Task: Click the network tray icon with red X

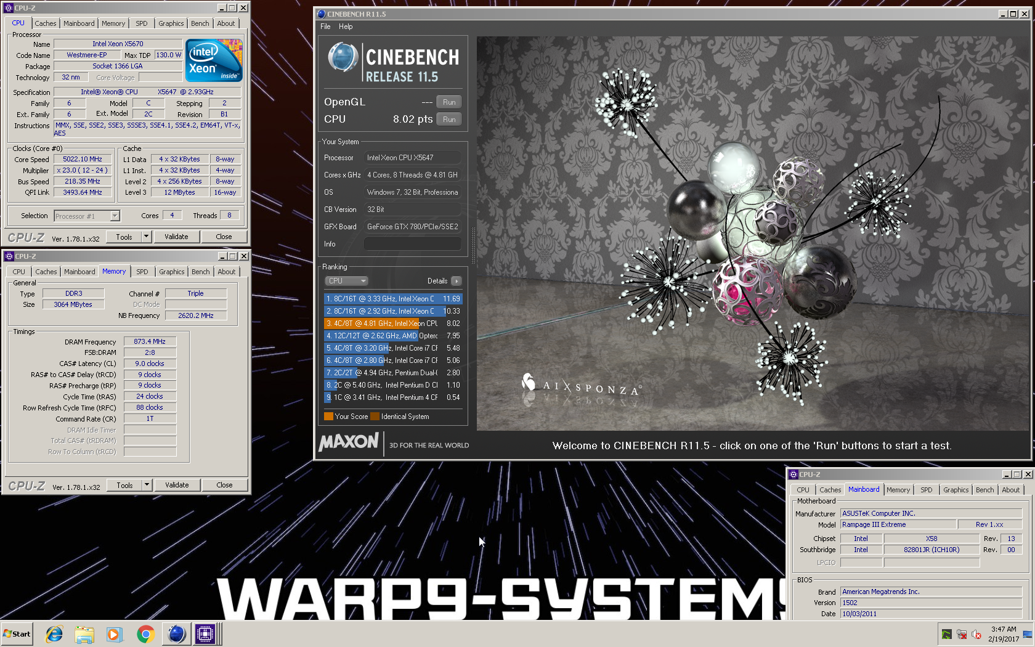Action: click(962, 635)
